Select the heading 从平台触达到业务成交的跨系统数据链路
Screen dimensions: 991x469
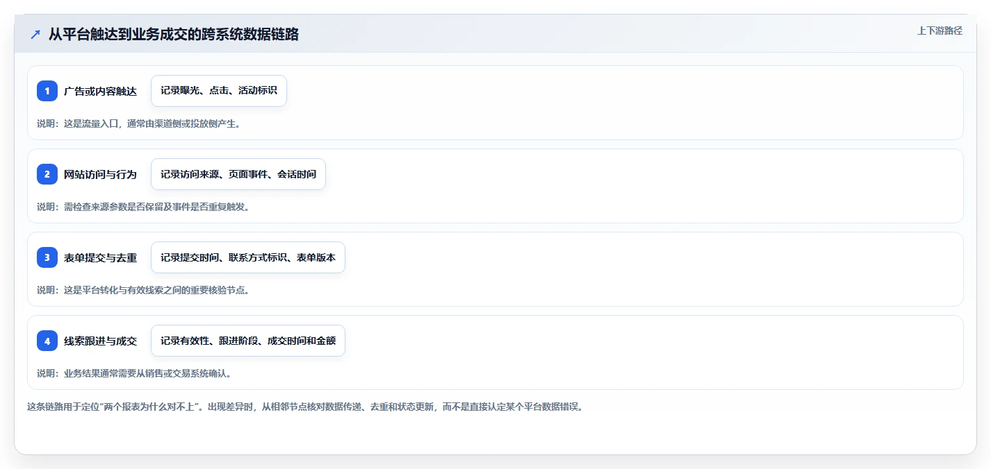[x=174, y=34]
